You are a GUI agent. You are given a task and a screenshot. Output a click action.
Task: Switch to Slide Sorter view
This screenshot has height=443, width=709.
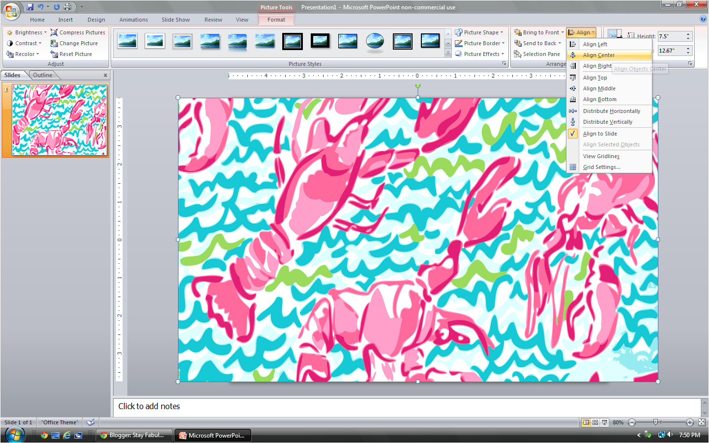595,422
